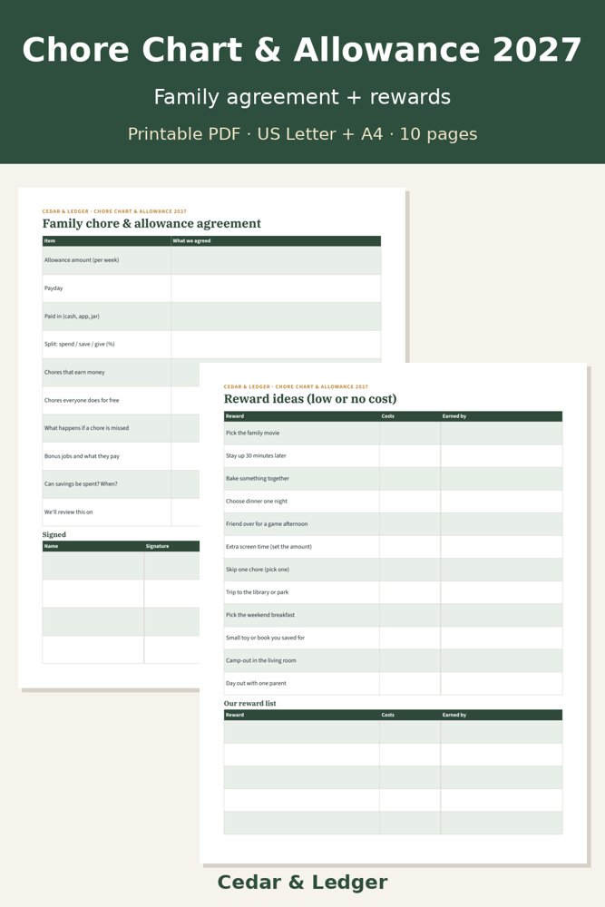Screen dimensions: 605x907
Task: Click 'Chores everyone does for free'
Action: point(82,400)
